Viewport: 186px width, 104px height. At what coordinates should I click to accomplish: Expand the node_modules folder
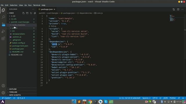coord(19,25)
